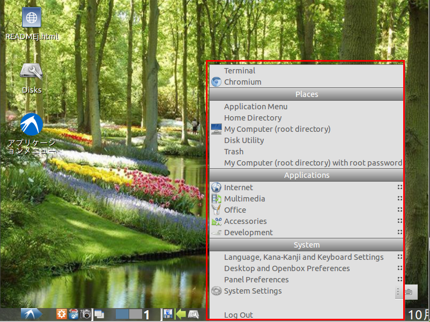Open Language, Kana-Kanji and Keyboard Settings
The image size is (430, 322).
306,257
